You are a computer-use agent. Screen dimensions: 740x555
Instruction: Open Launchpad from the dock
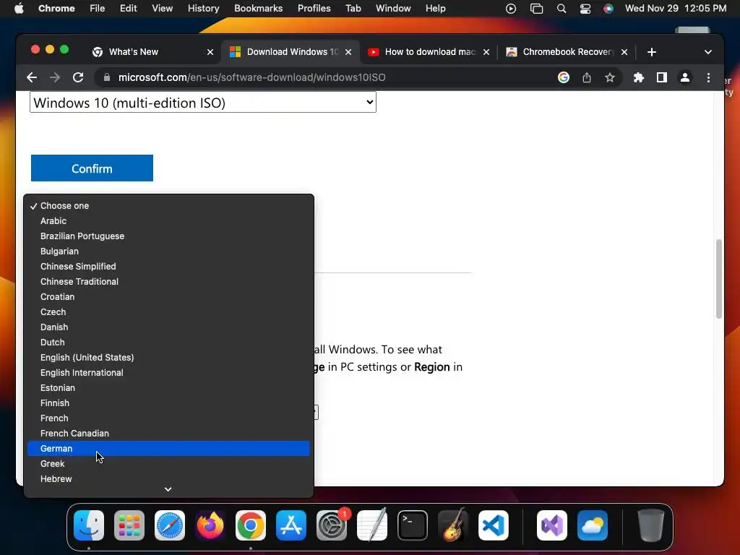pos(129,525)
